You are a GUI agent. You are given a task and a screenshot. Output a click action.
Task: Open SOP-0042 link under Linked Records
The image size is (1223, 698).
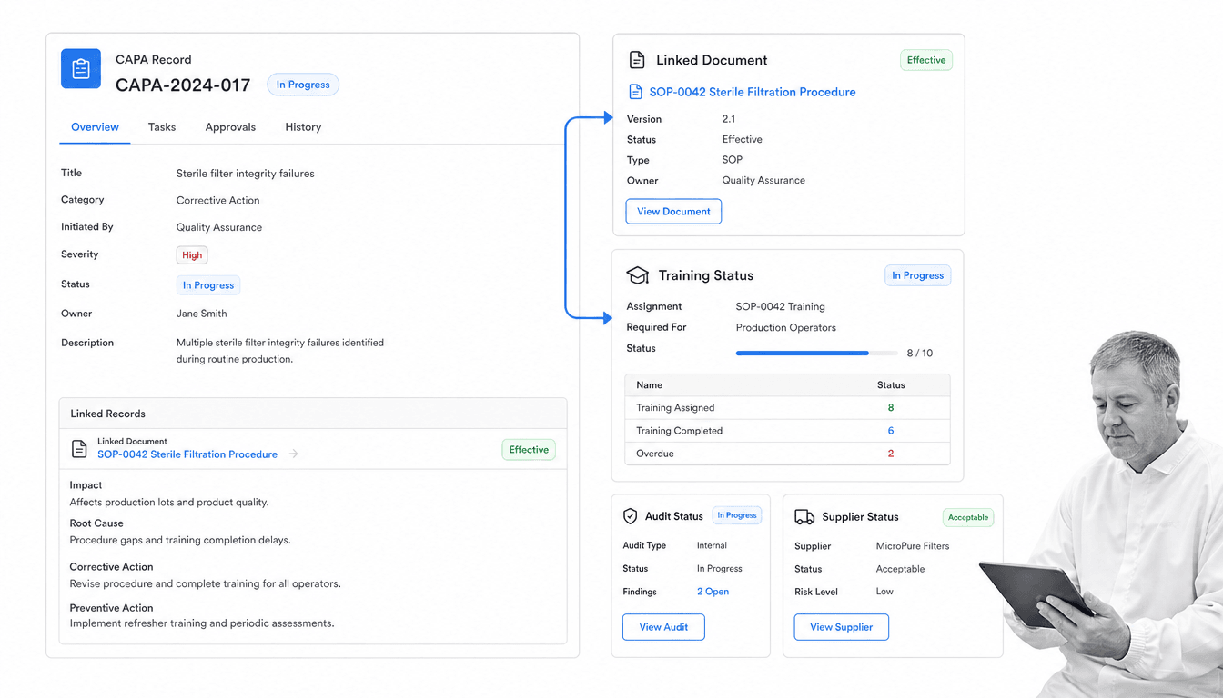[187, 454]
